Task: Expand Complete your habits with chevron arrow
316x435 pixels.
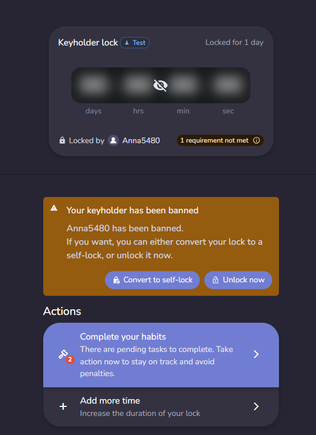Action: coord(256,354)
